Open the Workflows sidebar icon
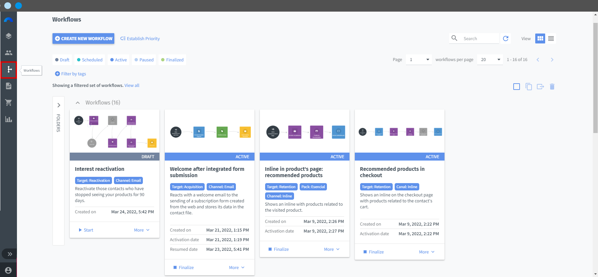 (9, 70)
